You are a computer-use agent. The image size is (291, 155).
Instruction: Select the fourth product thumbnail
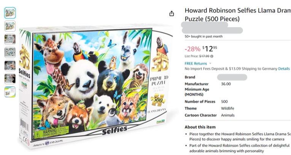coord(10,52)
